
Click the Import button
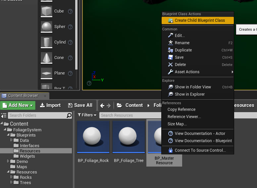(50, 105)
